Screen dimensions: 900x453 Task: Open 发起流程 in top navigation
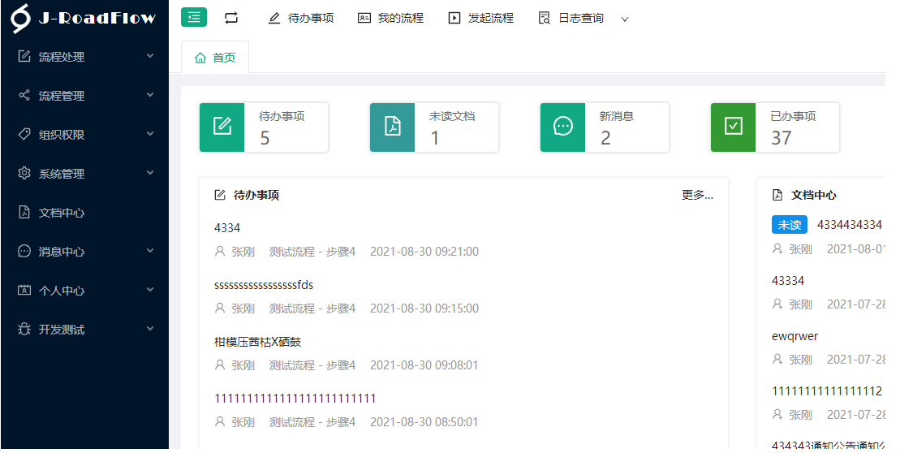491,19
